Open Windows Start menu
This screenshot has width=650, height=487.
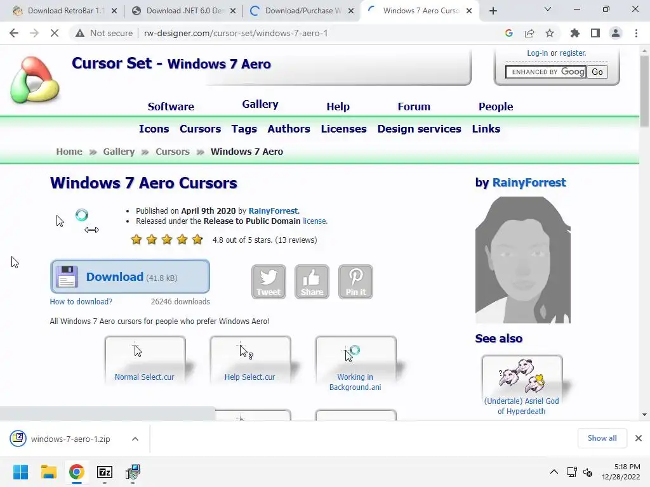pos(20,472)
